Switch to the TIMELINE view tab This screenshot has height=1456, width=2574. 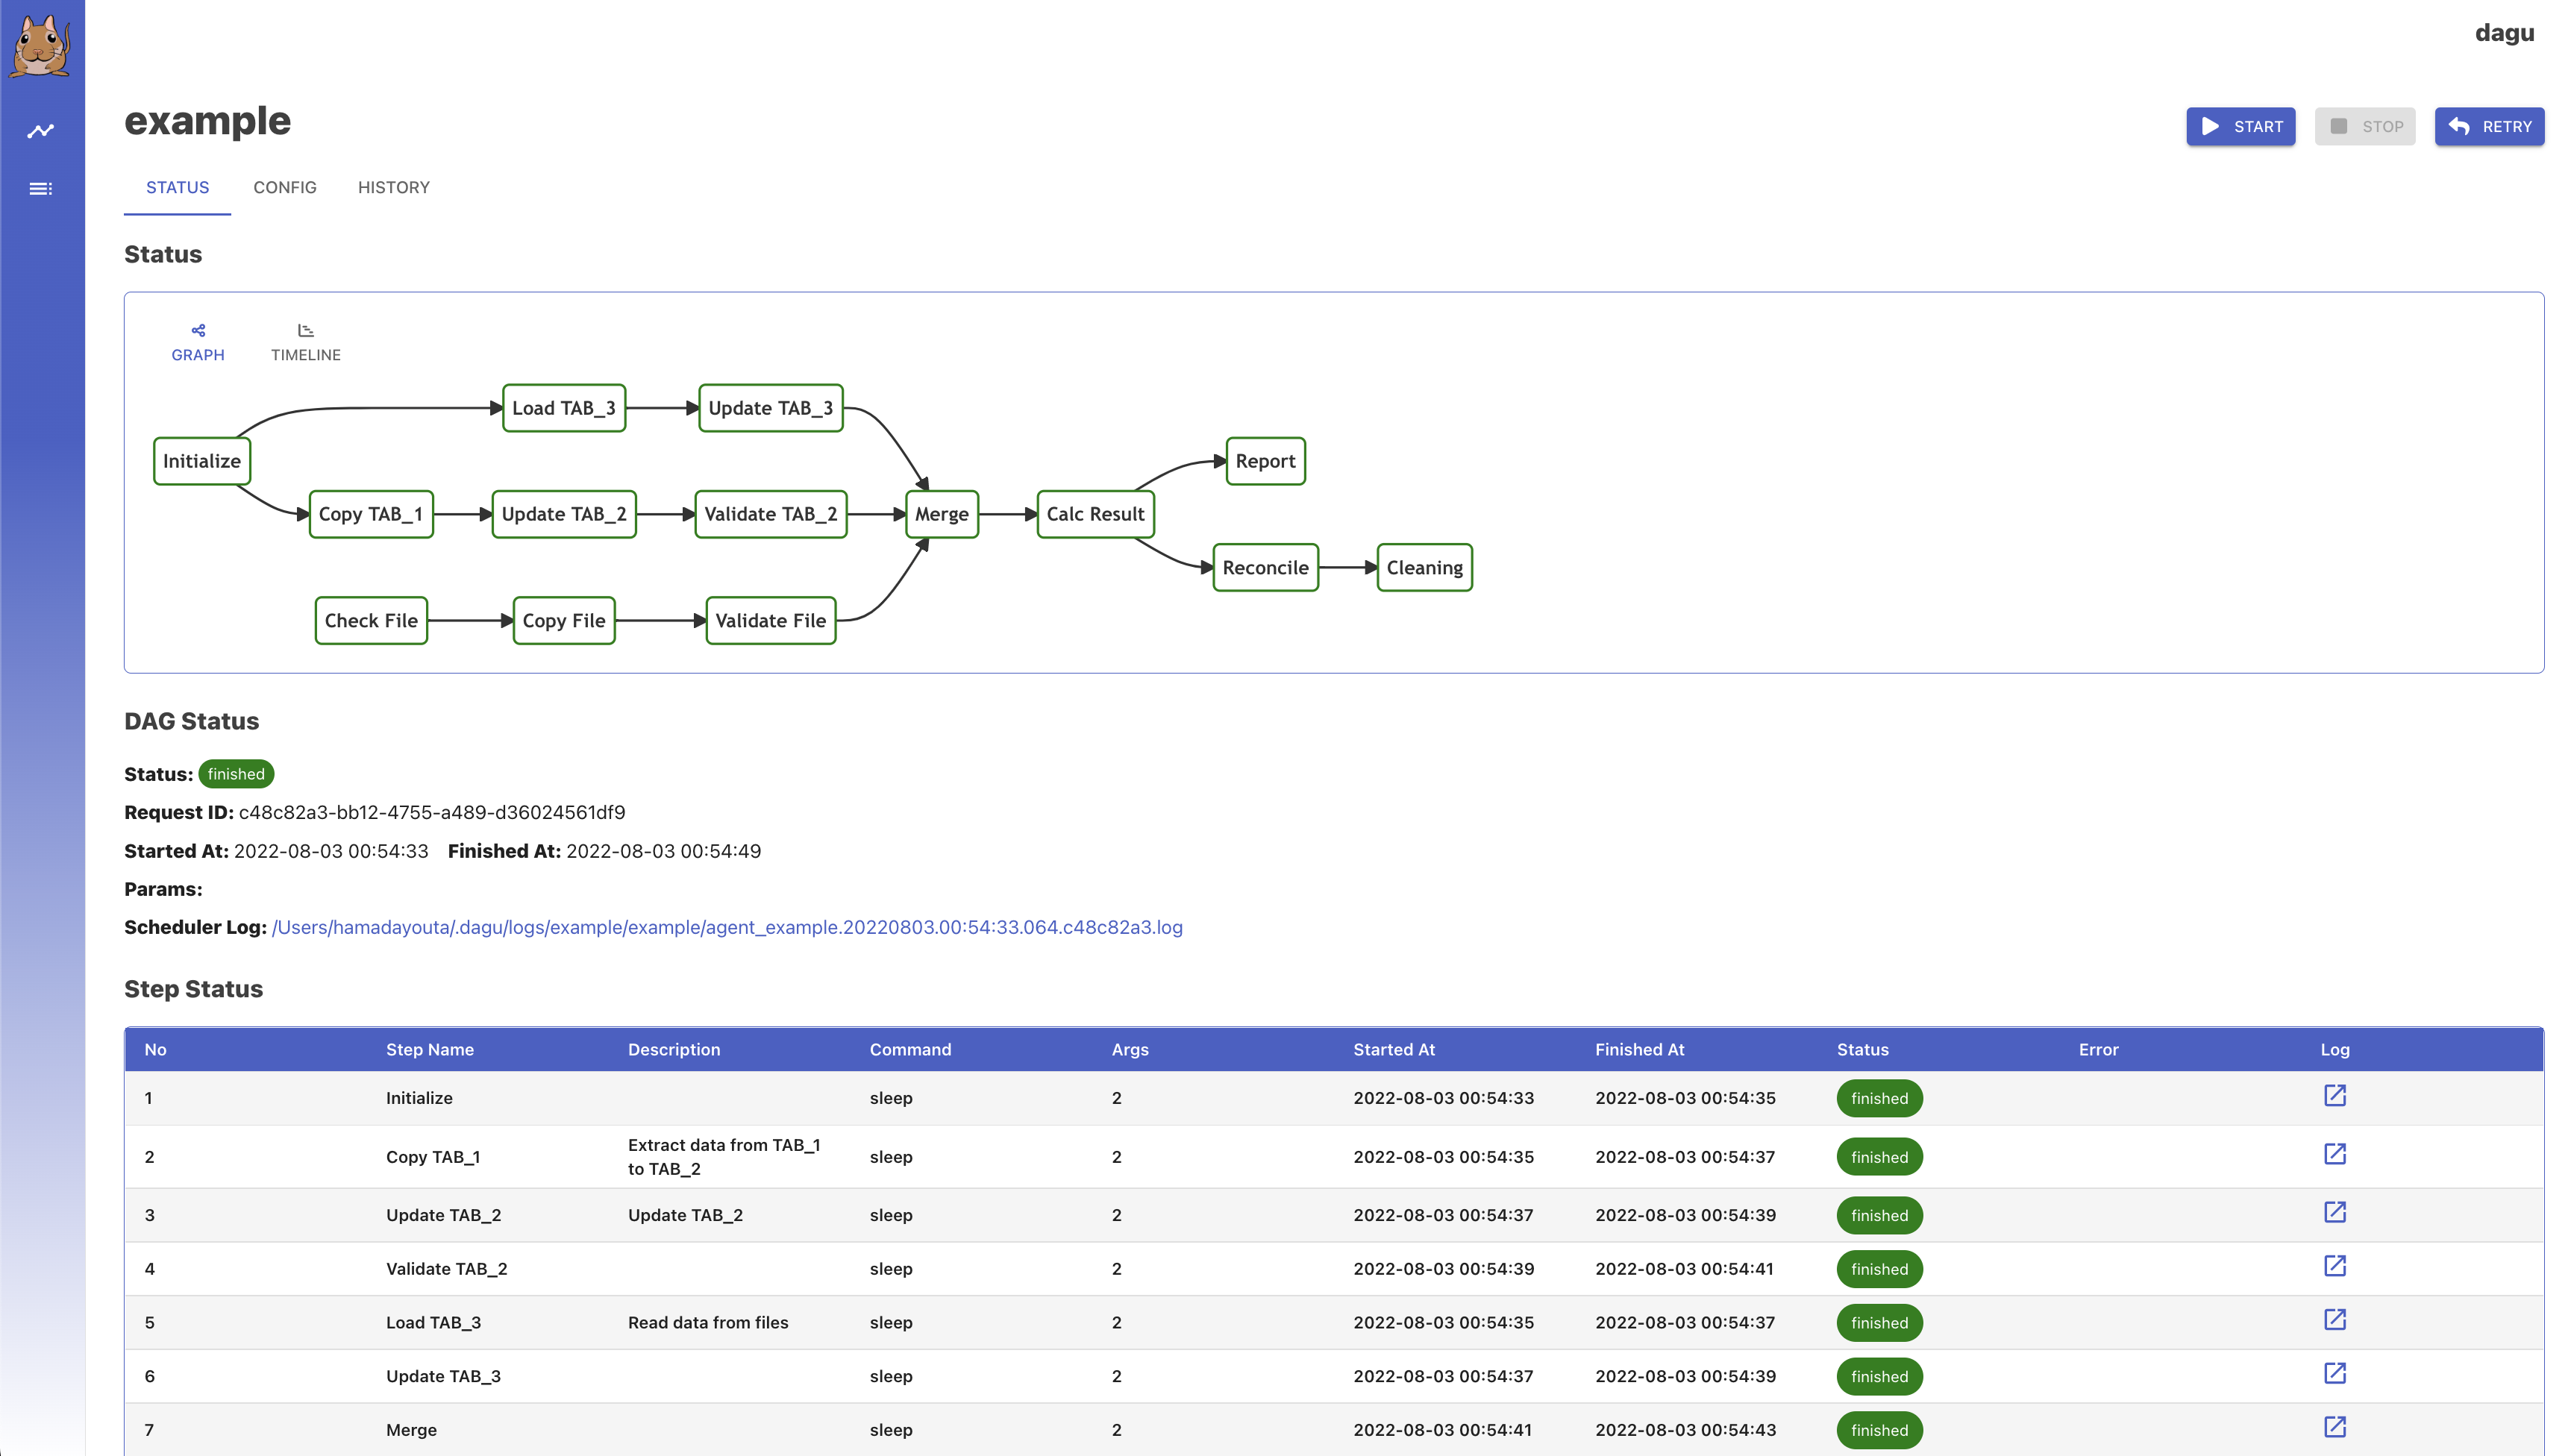click(305, 342)
